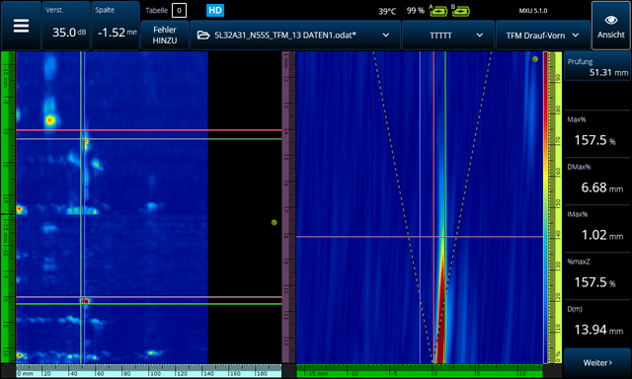Check battery B status icon
632x379 pixels.
tap(461, 11)
